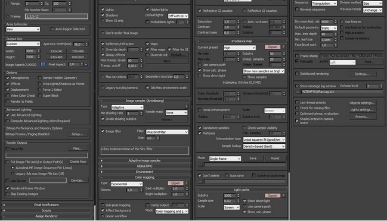This screenshot has height=221, width=387.
Task: Open Current preset High dropdown
Action: pyautogui.click(x=239, y=48)
